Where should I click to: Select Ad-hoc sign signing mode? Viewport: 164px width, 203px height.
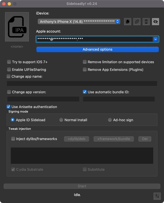110,120
